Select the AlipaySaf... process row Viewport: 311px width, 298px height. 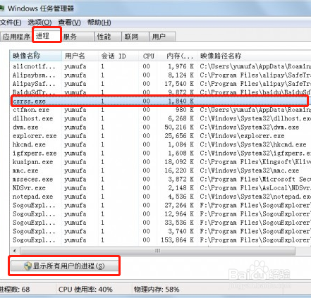(x=161, y=84)
